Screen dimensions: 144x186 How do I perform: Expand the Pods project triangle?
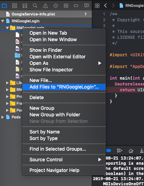(3, 117)
